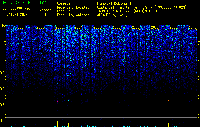Click the Receiving Location field label
Image resolution: width=200 pixels, height=127 pixels.
coord(74,7)
